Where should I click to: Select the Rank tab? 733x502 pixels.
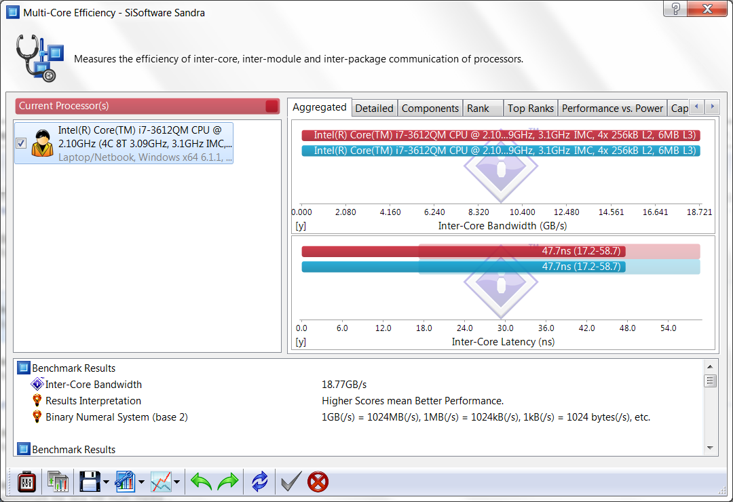(x=483, y=109)
